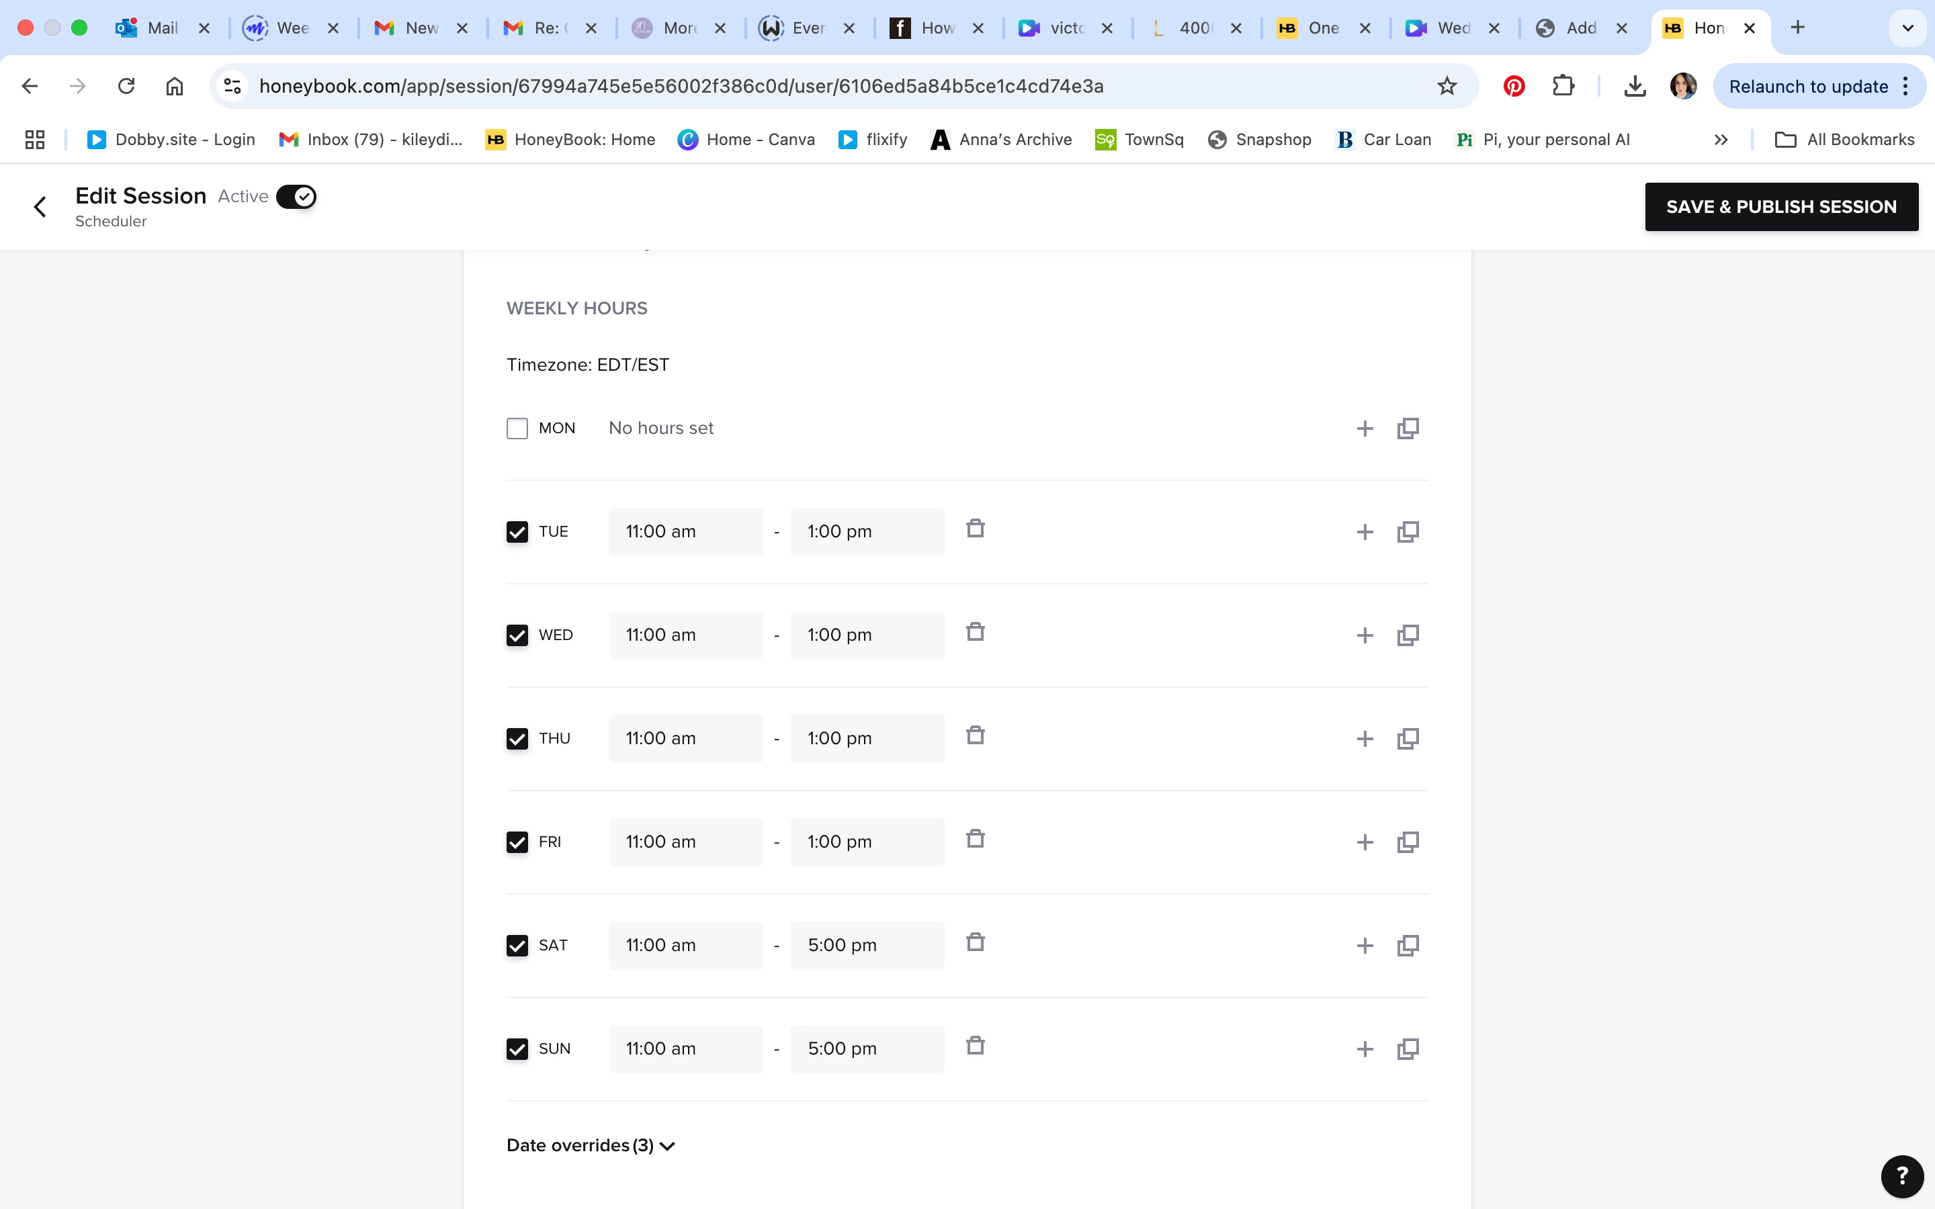Image resolution: width=1935 pixels, height=1209 pixels.
Task: Add another time range for Monday
Action: (x=1364, y=429)
